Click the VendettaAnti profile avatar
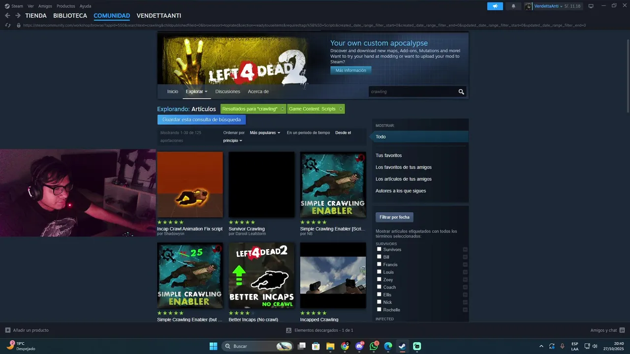630x354 pixels. click(529, 6)
